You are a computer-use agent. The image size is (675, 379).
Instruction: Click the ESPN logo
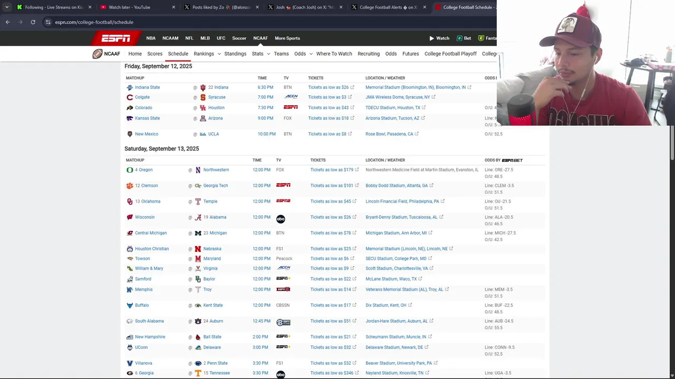coord(115,38)
